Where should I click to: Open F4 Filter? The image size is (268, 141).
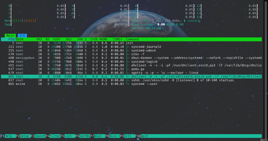(53, 136)
